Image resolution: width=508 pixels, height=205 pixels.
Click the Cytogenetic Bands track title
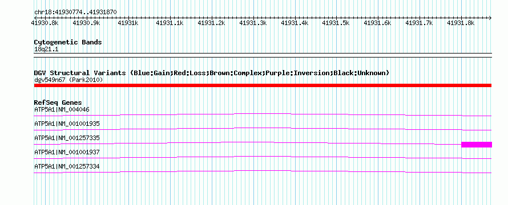(68, 42)
